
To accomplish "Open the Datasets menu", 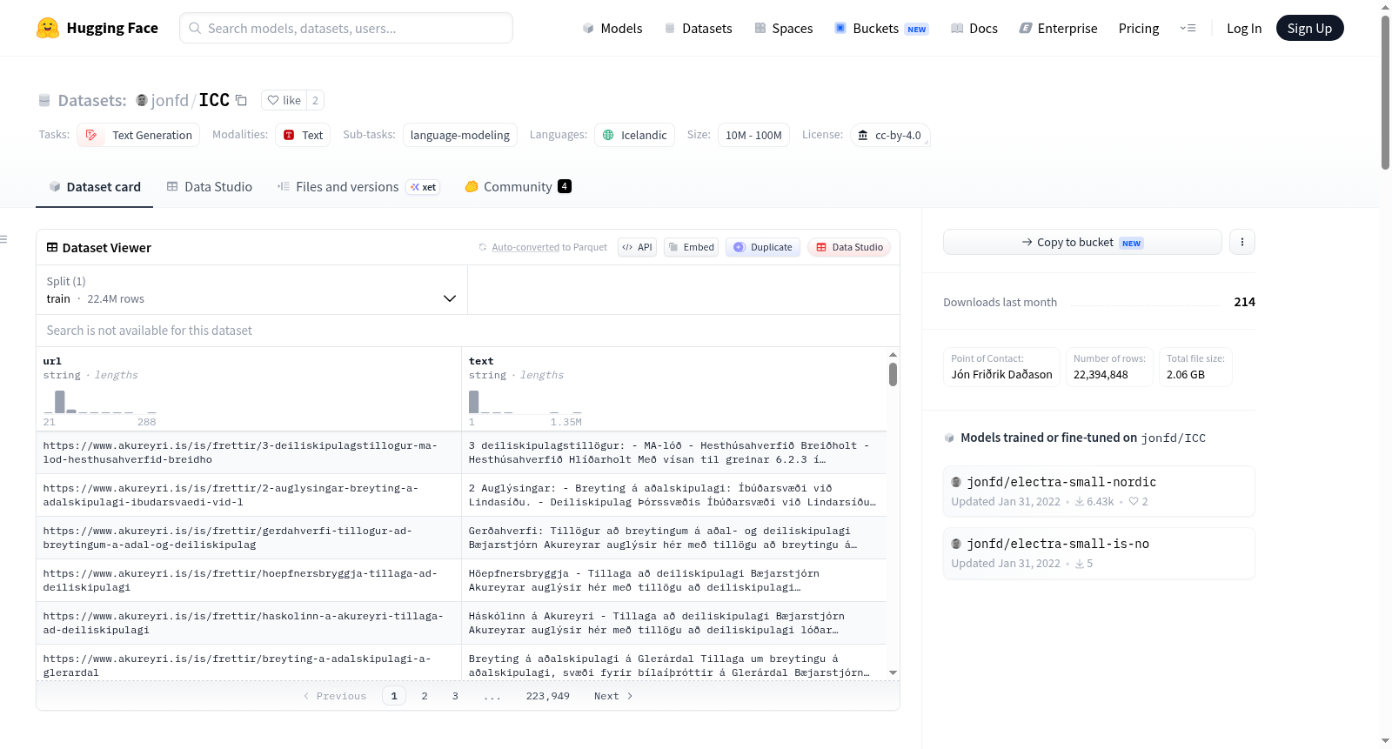I will [x=699, y=28].
